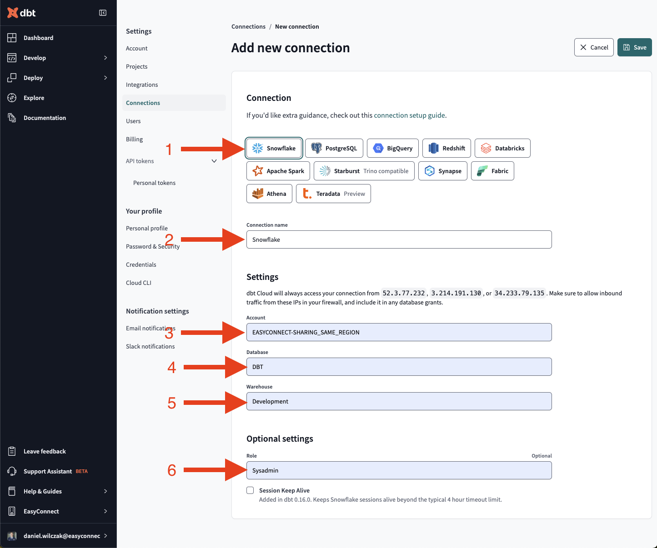The image size is (657, 548).
Task: Open Account settings
Action: coord(136,48)
